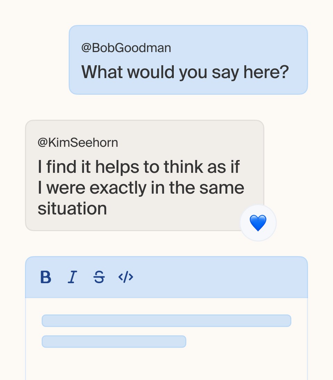Focus the message composer text area
The height and width of the screenshot is (380, 333).
coord(166,339)
